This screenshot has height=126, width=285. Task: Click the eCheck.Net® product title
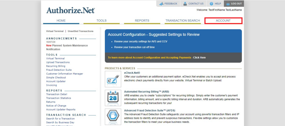coord(132,73)
